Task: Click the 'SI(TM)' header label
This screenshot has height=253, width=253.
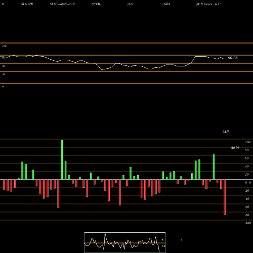Action: (96, 4)
